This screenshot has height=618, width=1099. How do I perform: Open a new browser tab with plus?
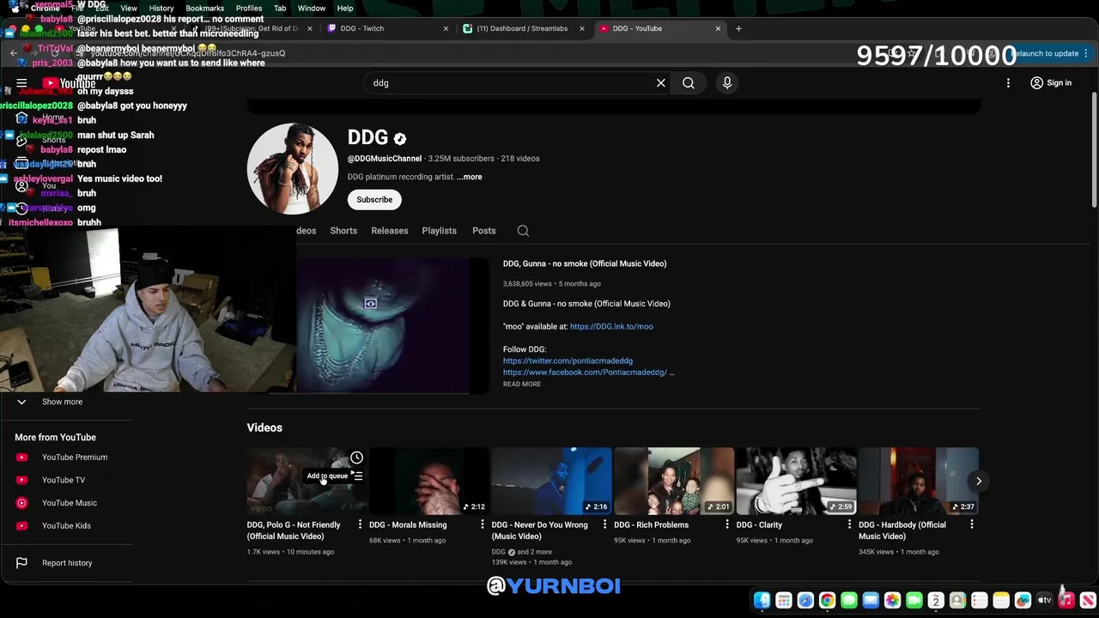(x=738, y=28)
